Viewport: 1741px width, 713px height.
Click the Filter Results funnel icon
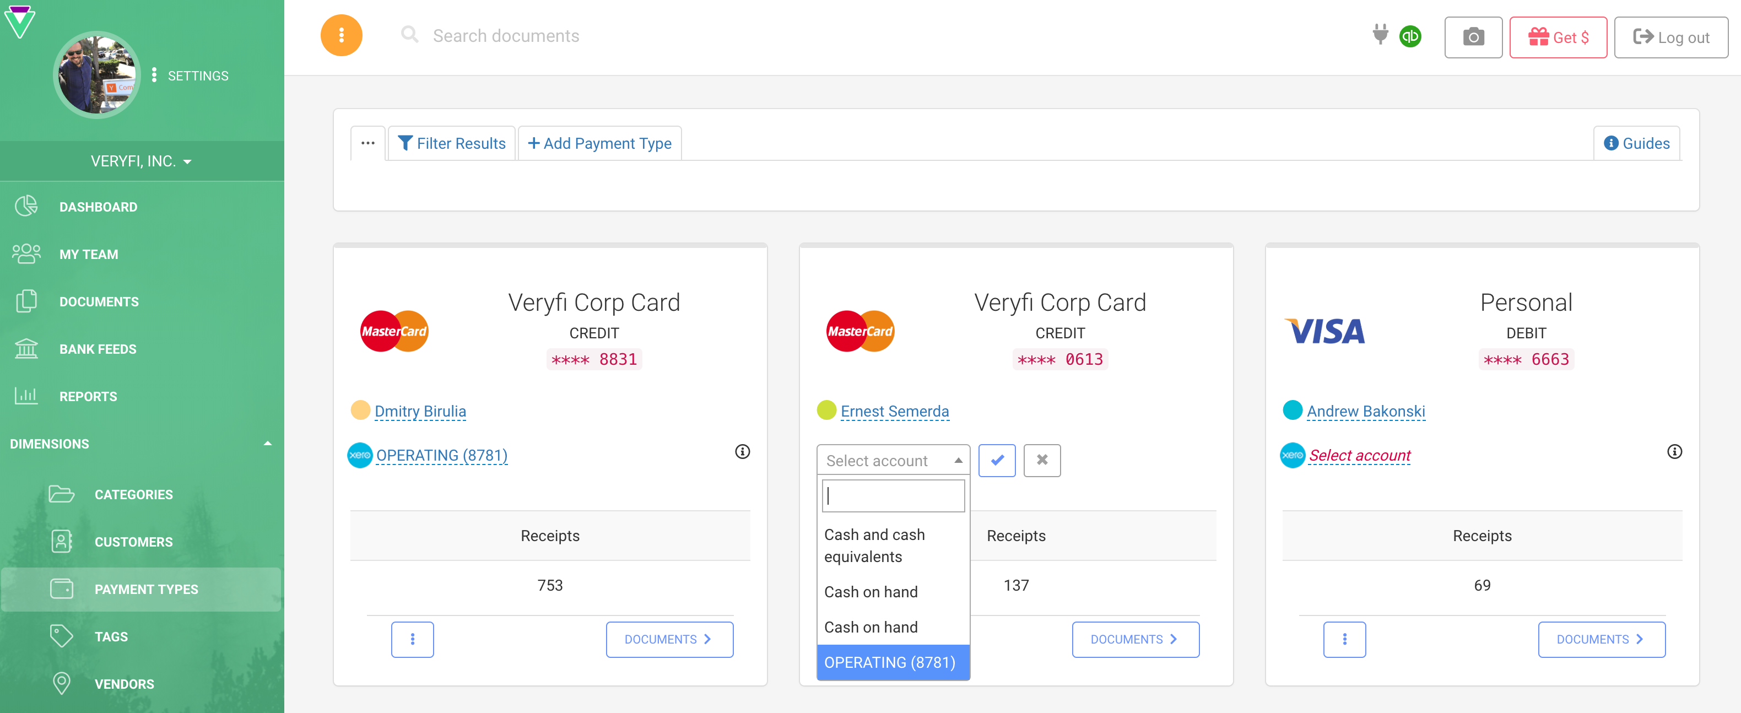coord(407,143)
